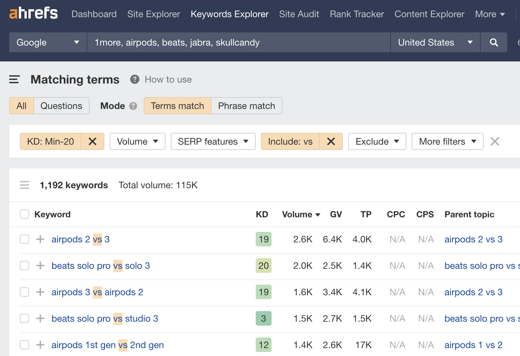Click the CPS column header
This screenshot has width=520, height=356.
tap(425, 214)
